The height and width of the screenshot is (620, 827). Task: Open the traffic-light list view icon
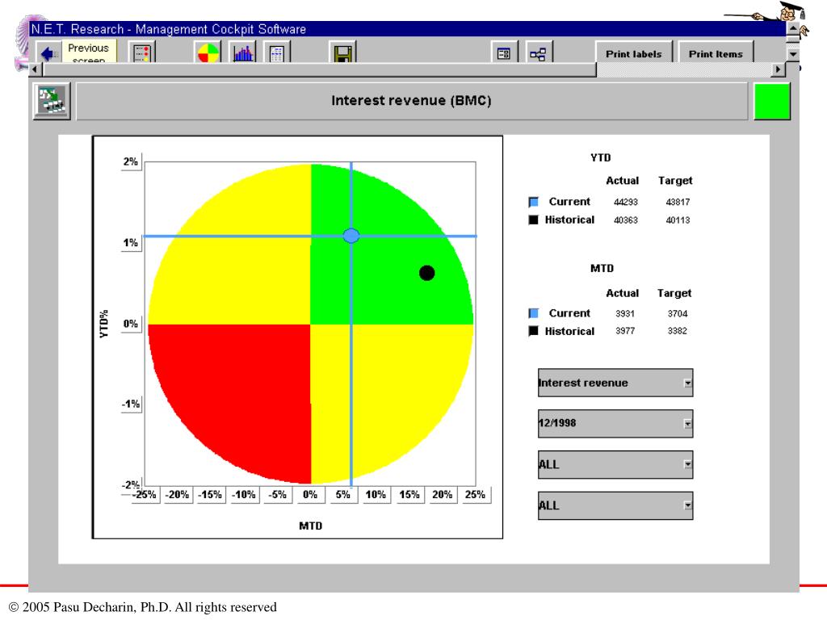pyautogui.click(x=142, y=53)
